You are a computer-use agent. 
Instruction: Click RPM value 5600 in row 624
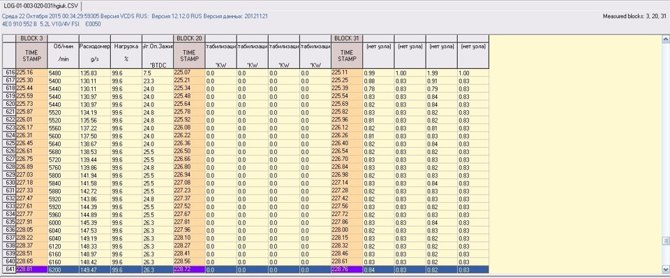point(64,136)
